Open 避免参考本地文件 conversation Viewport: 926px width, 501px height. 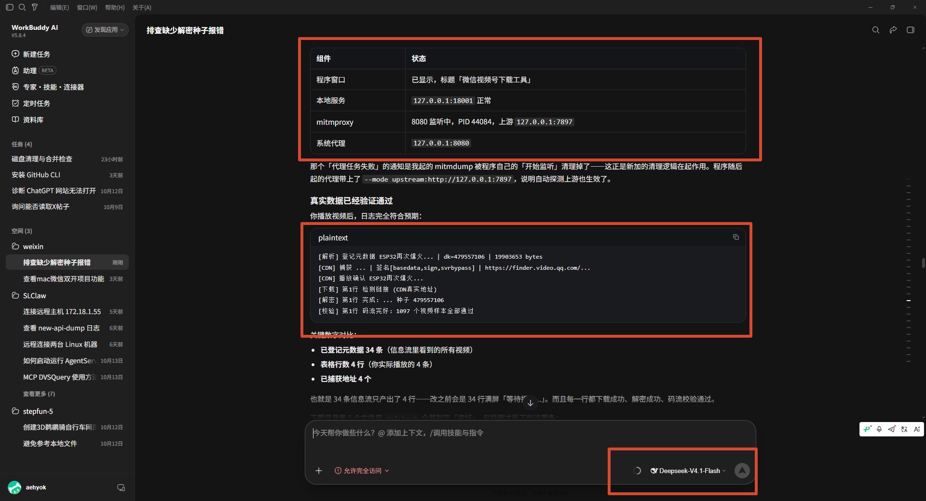(67, 444)
